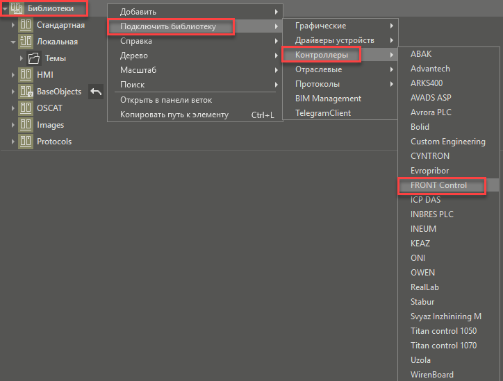Open the Добавить submenu

click(195, 12)
